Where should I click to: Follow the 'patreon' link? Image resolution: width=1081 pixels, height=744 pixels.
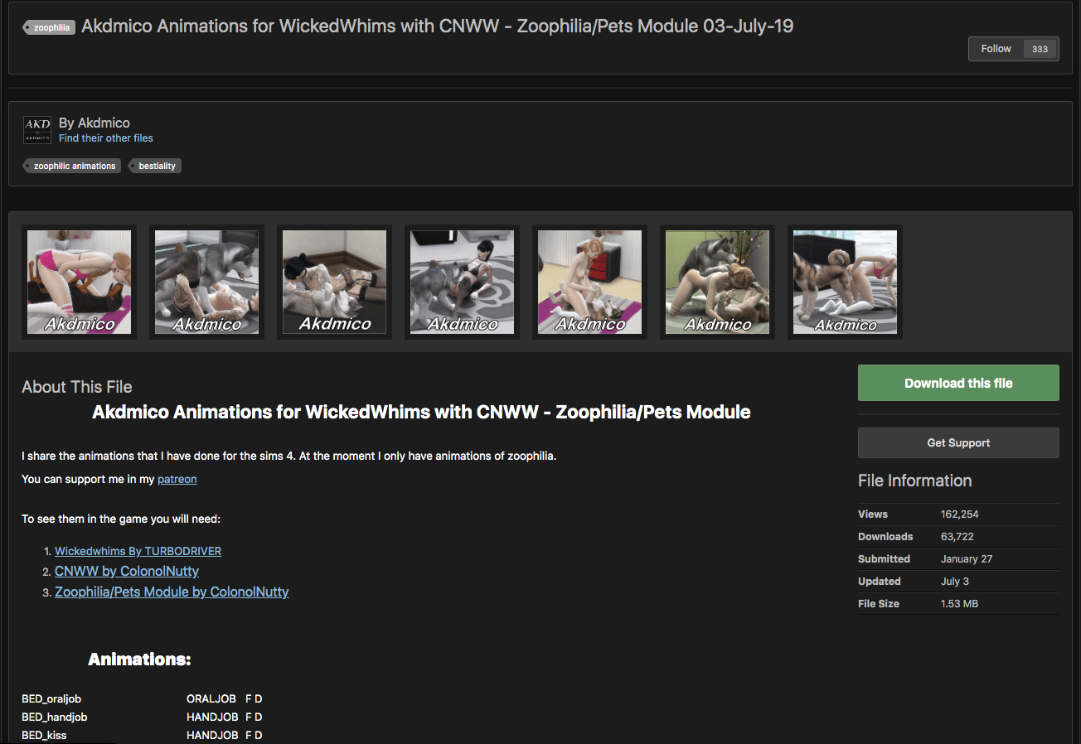[177, 479]
